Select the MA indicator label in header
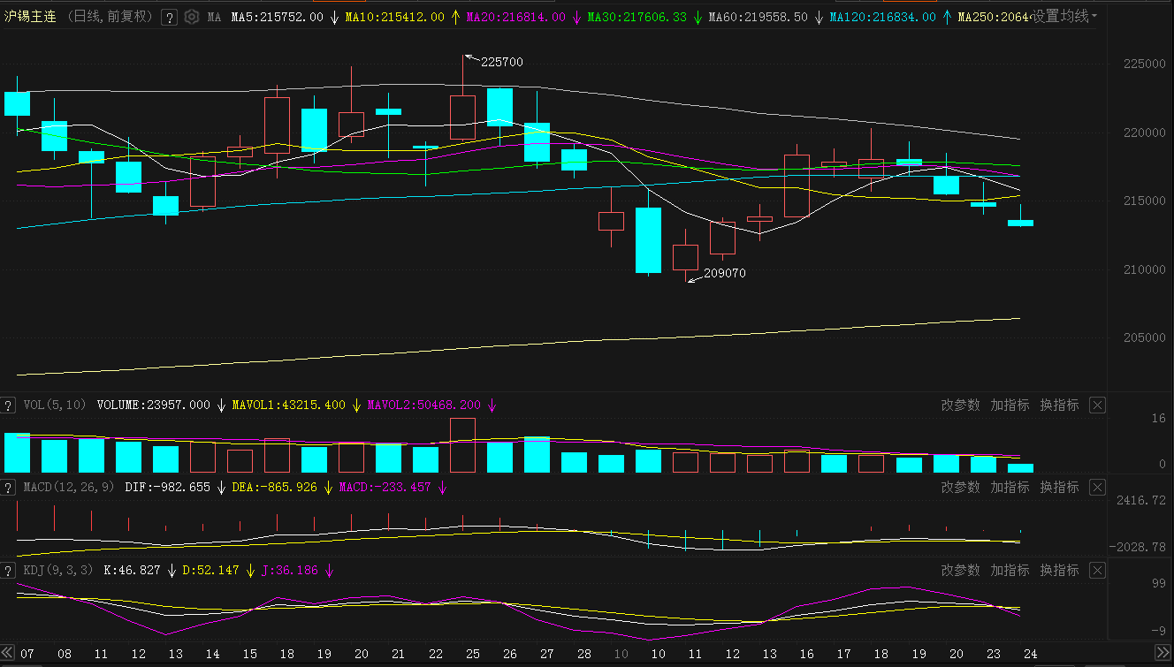 pyautogui.click(x=215, y=17)
